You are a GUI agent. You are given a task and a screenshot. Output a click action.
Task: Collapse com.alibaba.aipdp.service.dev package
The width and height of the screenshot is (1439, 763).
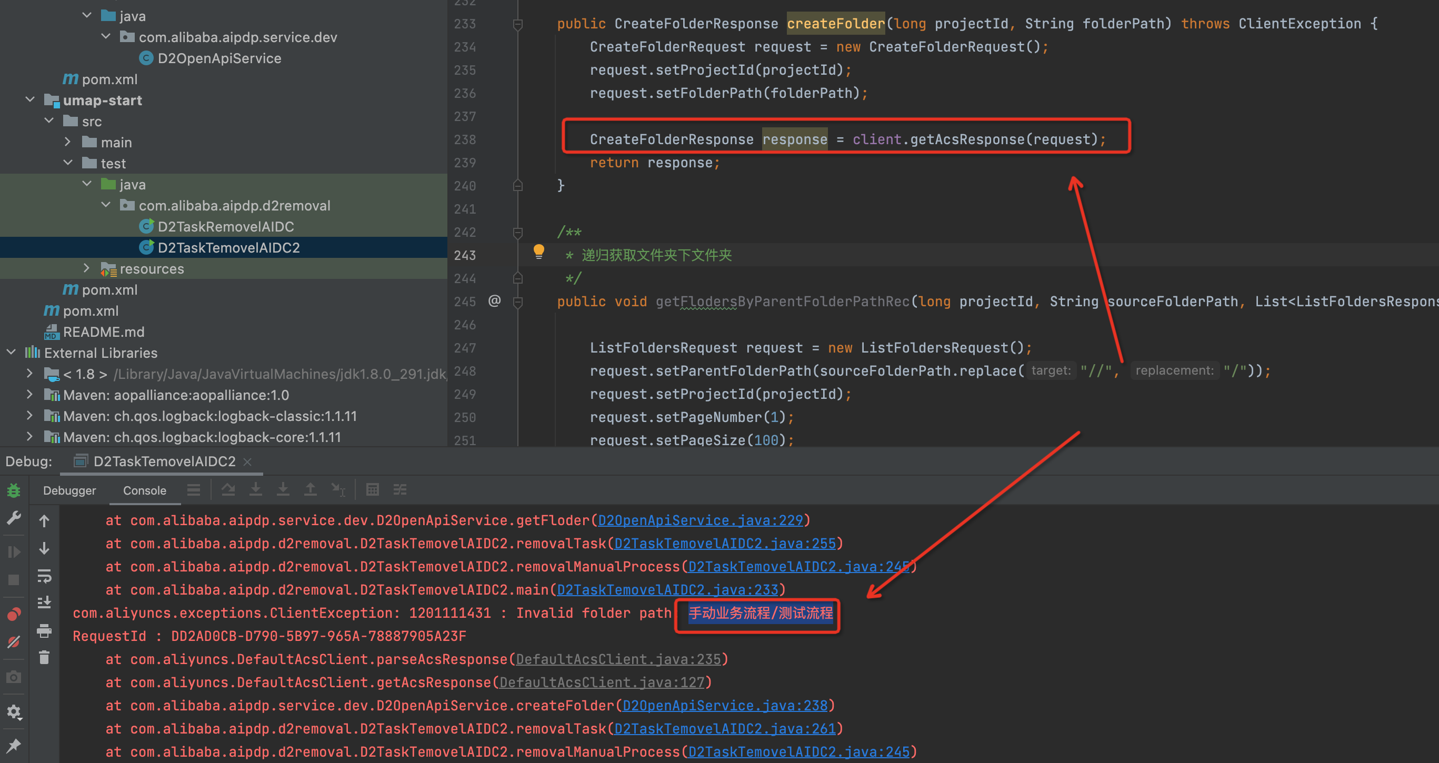point(106,37)
